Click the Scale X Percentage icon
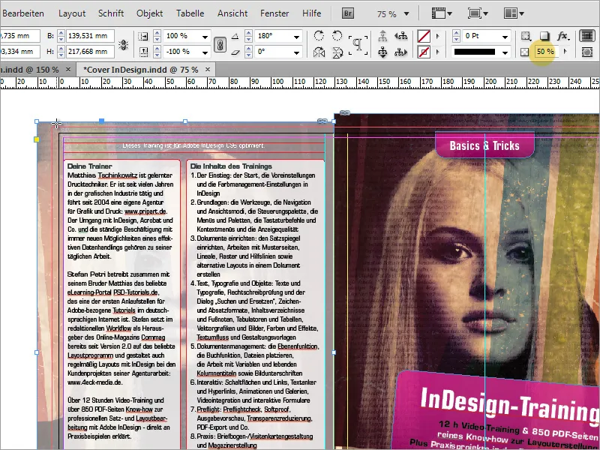This screenshot has height=450, width=600. [x=143, y=36]
